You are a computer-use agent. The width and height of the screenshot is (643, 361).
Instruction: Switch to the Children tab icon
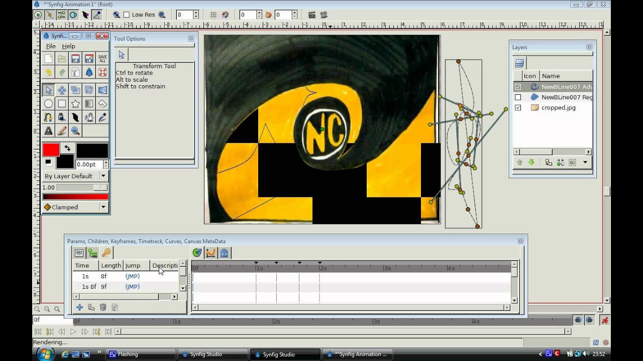(92, 253)
